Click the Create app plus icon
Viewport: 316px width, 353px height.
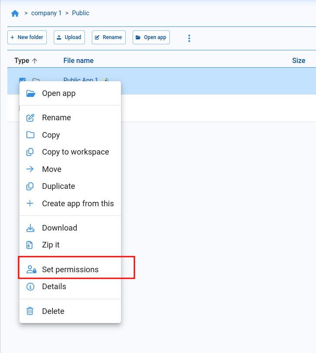(x=30, y=204)
